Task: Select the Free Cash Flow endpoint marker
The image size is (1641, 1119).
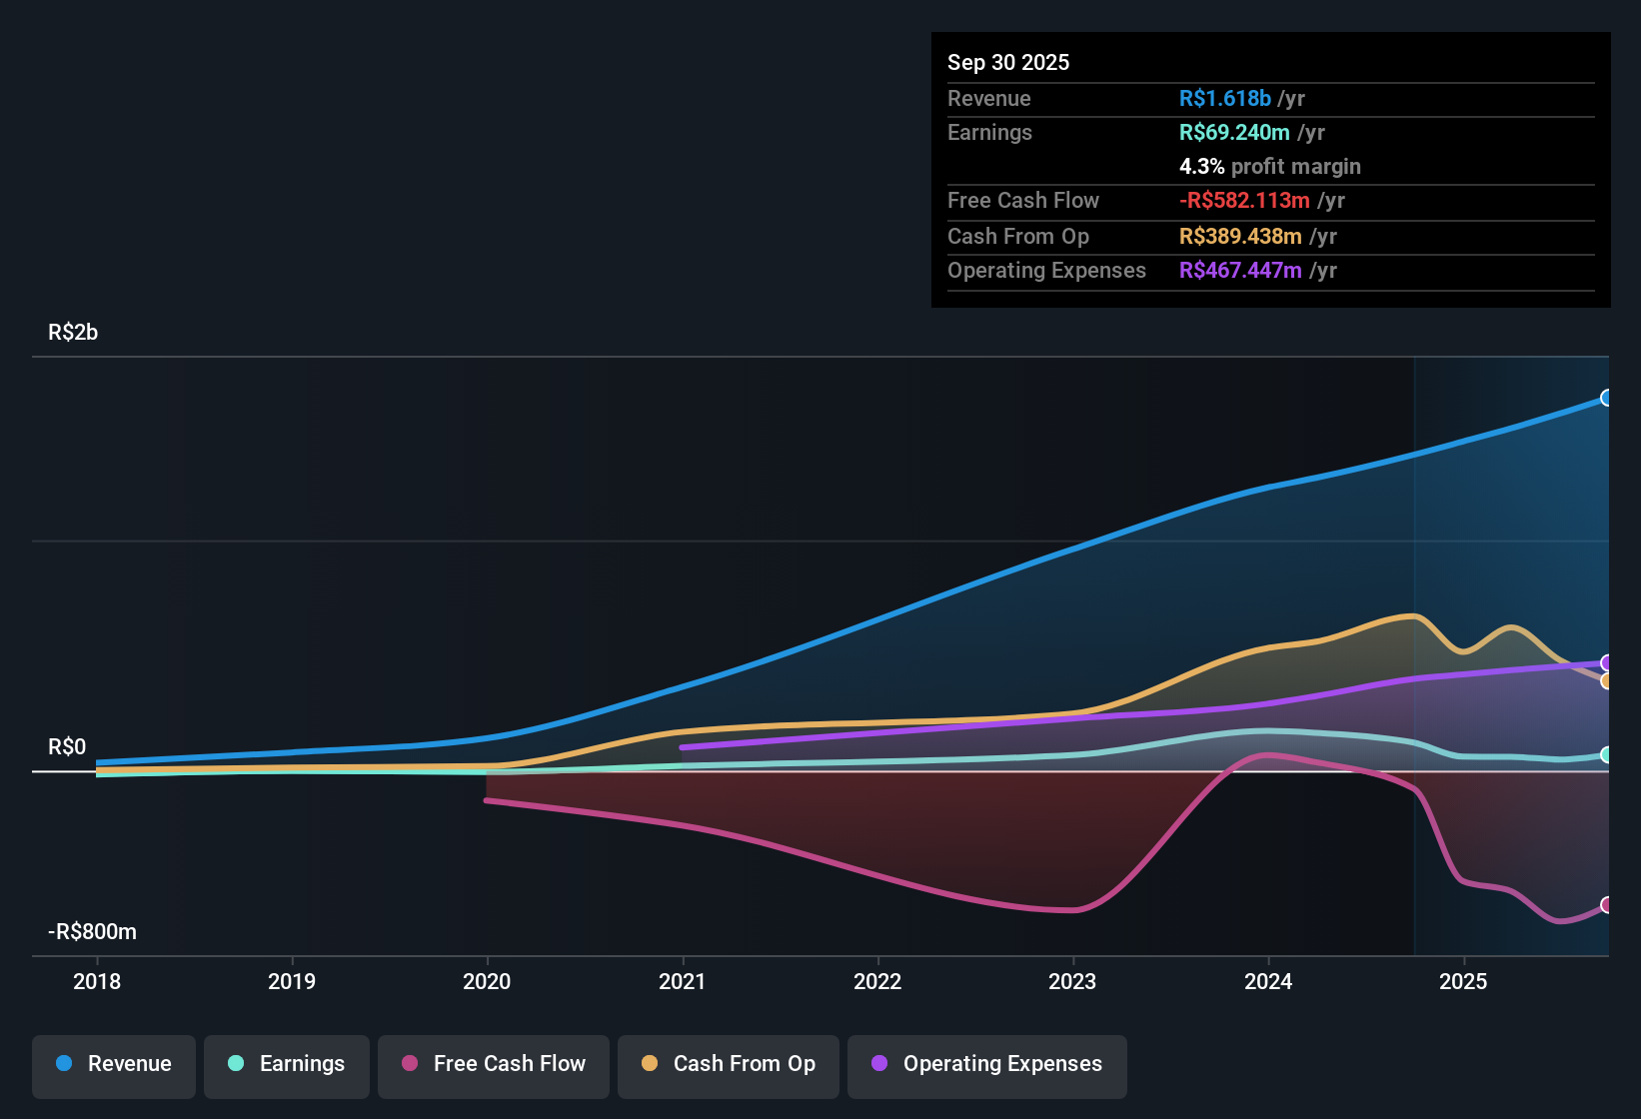Action: (1606, 906)
